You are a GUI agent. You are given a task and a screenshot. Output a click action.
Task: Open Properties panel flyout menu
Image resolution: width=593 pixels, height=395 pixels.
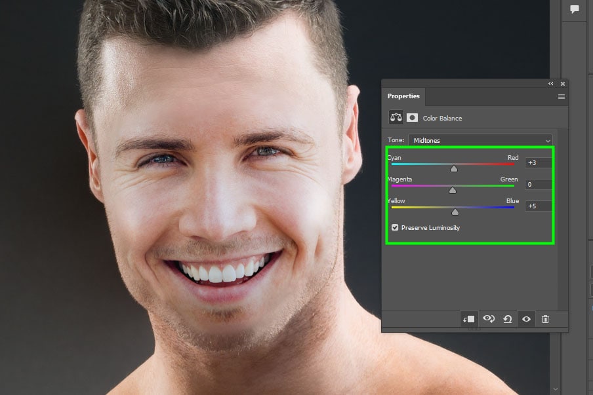point(562,97)
